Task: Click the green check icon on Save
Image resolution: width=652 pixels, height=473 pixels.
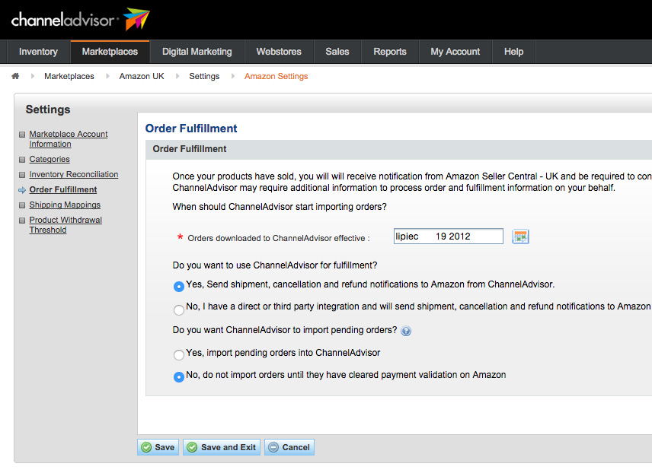Action: click(146, 447)
